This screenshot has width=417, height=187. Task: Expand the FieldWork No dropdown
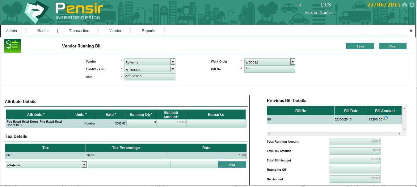(173, 69)
